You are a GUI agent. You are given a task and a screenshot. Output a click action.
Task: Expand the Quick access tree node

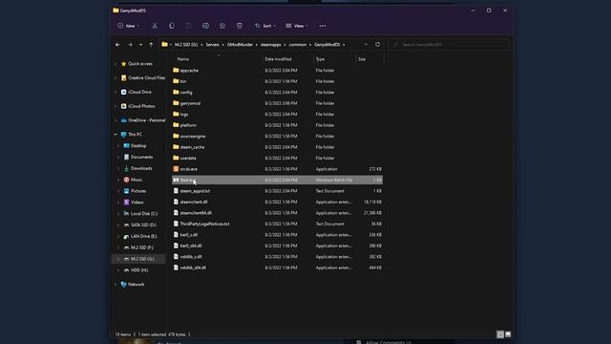116,64
